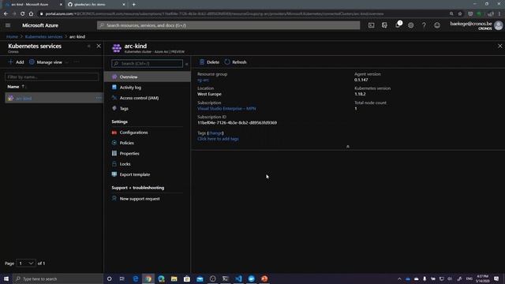This screenshot has width=505, height=284.
Task: Click the tags change link
Action: pos(215,133)
